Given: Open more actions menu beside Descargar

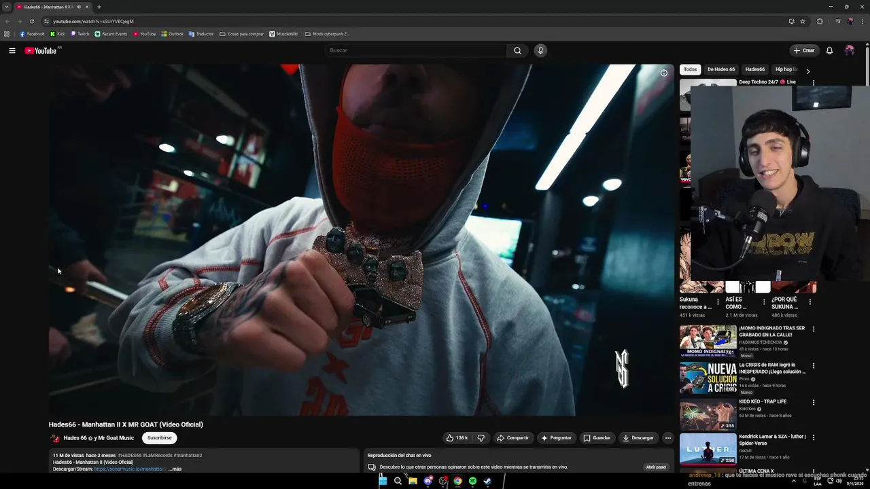Looking at the screenshot, I should 667,438.
